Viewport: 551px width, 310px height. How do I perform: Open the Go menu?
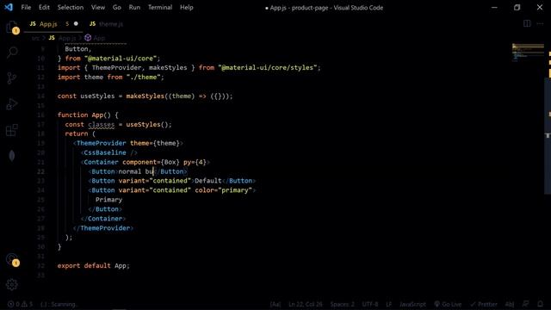click(x=117, y=8)
